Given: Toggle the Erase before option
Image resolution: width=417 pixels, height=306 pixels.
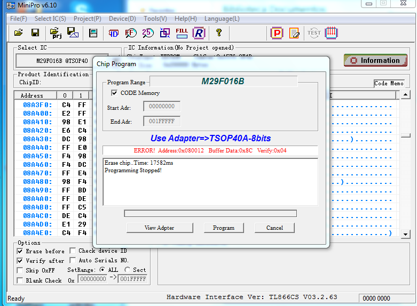Looking at the screenshot, I should [x=20, y=251].
